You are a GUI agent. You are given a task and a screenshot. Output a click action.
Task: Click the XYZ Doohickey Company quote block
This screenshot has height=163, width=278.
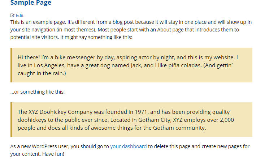pos(131,120)
